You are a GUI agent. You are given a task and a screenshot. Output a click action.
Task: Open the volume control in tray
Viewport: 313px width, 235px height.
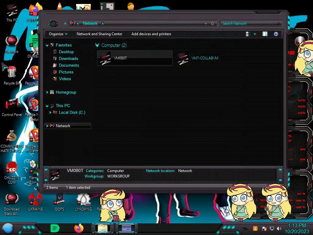[279, 228]
